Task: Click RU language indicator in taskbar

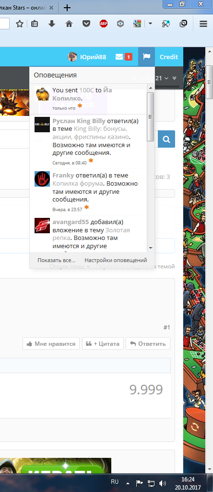Action: tap(115, 481)
